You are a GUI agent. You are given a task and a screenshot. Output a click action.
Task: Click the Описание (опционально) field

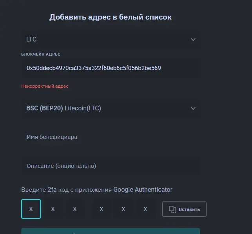click(x=111, y=166)
